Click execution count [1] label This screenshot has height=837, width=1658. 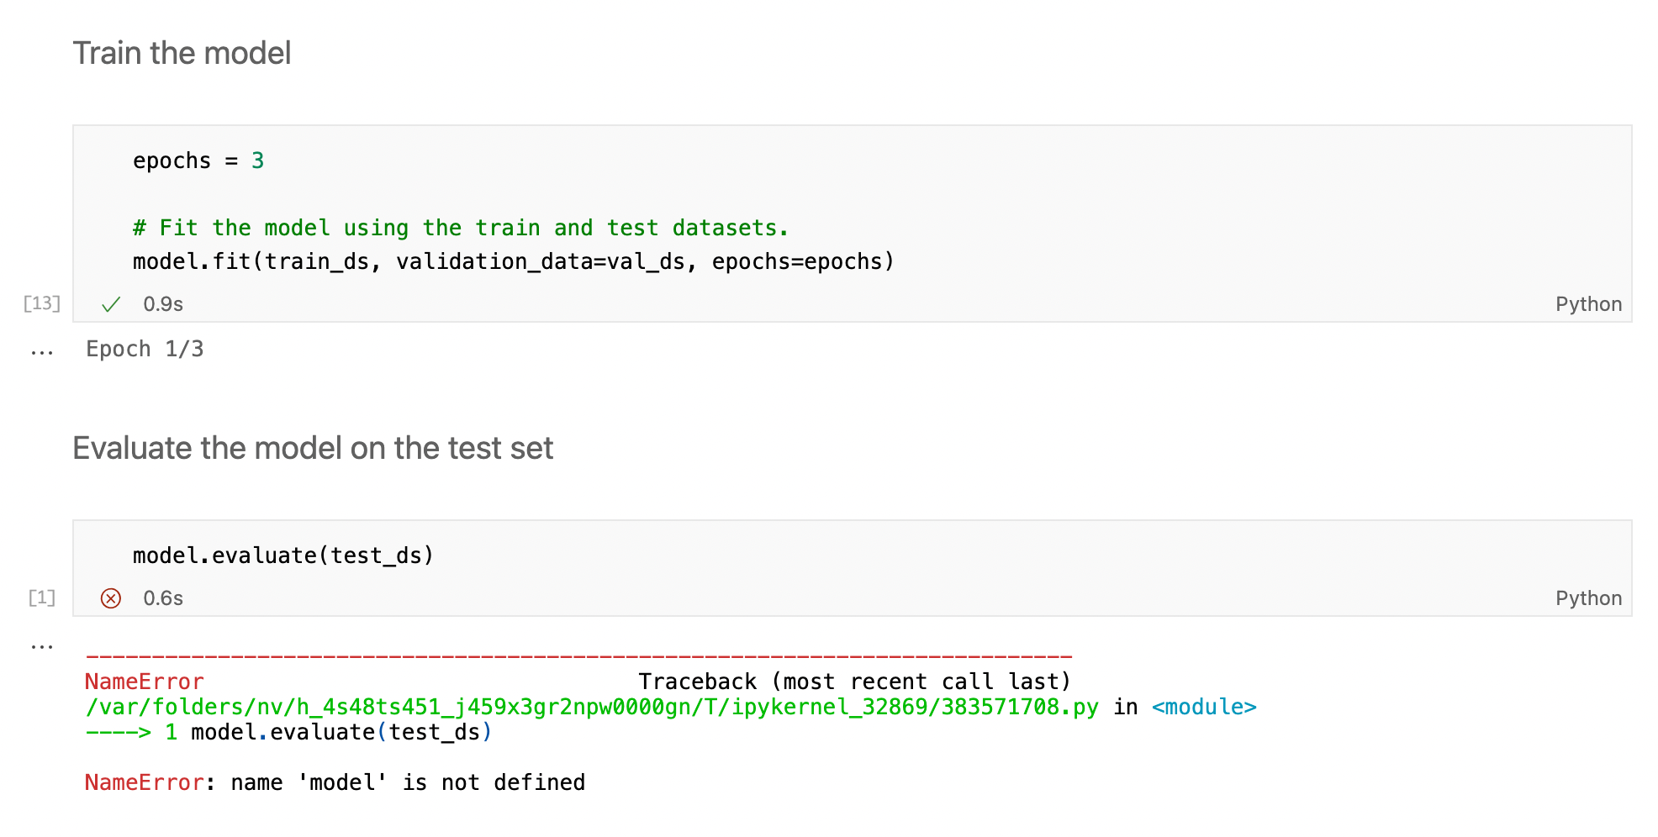(42, 597)
